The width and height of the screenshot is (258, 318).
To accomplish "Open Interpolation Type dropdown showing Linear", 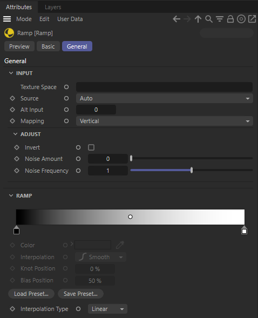I will [107, 309].
